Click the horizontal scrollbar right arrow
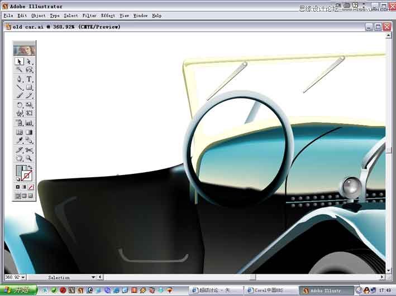396x296 pixels. (x=382, y=278)
